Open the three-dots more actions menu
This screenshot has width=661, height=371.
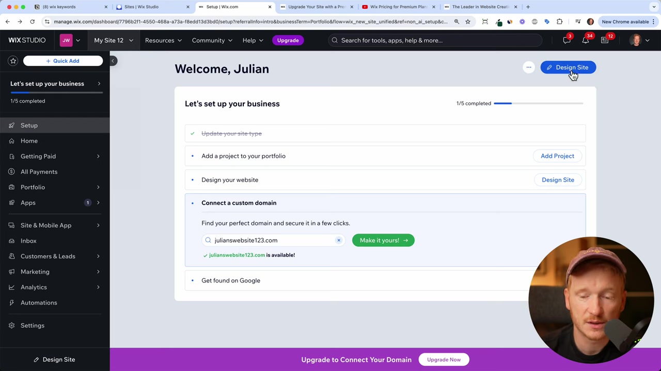point(528,68)
